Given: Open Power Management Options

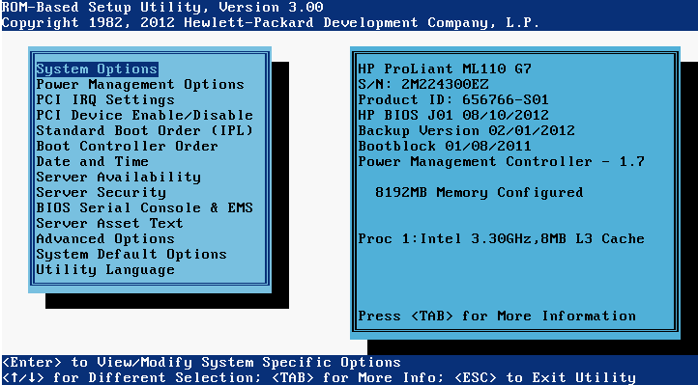Looking at the screenshot, I should tap(140, 85).
